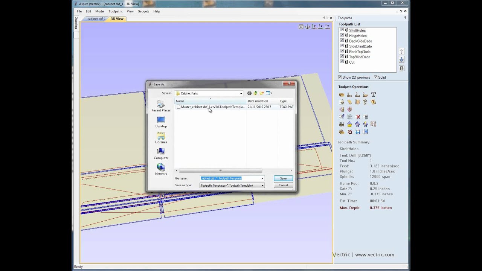Open the Estimate machining time stopwatch icon
Screen dimensions: 482x271
349,132
